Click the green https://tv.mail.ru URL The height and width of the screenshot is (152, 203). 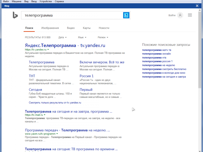tap(34, 115)
